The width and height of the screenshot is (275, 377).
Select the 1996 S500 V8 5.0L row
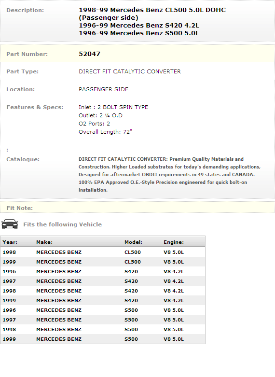tap(103, 310)
